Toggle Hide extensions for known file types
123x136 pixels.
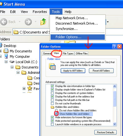coord(52,117)
